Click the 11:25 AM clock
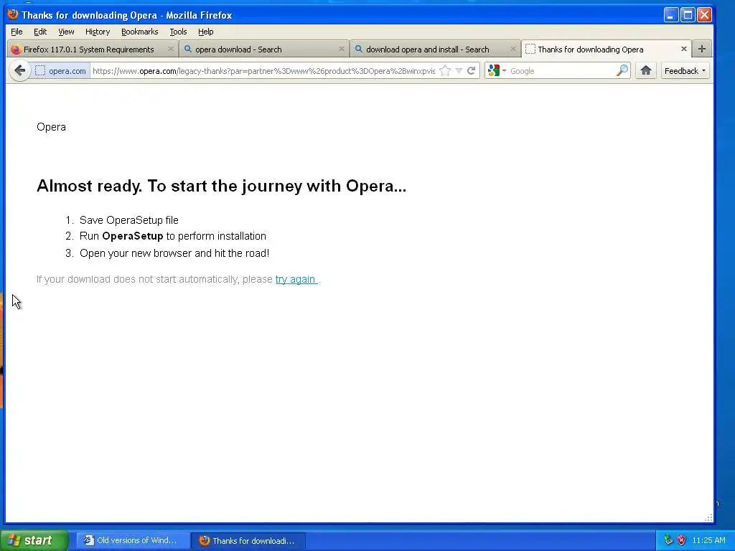735x551 pixels. 708,540
